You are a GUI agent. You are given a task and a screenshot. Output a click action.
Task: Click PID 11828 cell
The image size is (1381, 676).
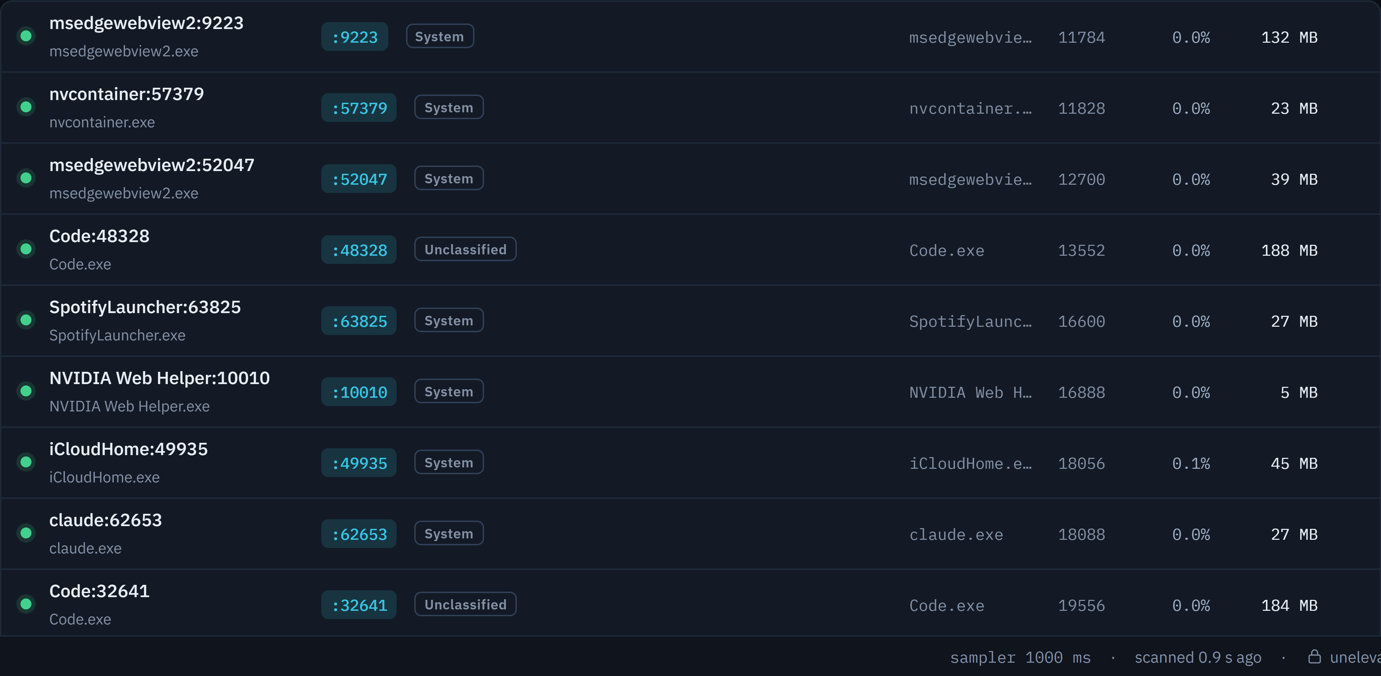[x=1081, y=109]
